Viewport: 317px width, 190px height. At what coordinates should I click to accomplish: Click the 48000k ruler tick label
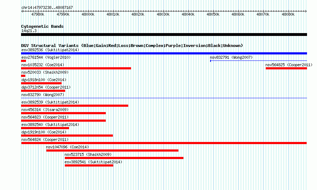88,14
